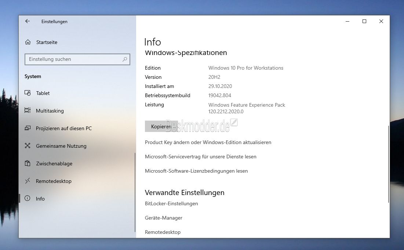Open Remotedesktop under Verwandte Einstellungen
The height and width of the screenshot is (250, 404).
coord(163,232)
